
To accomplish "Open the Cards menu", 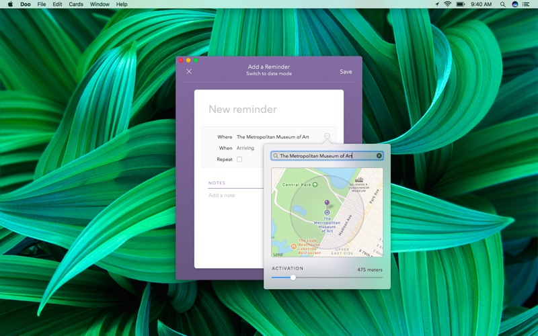I will 76,4.
